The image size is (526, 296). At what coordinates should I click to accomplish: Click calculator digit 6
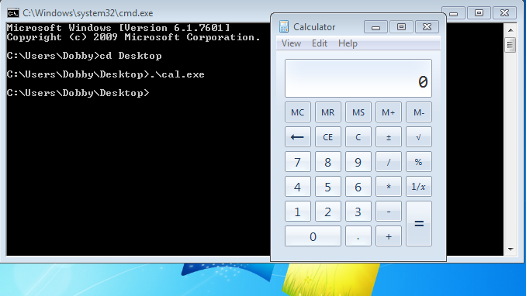358,187
